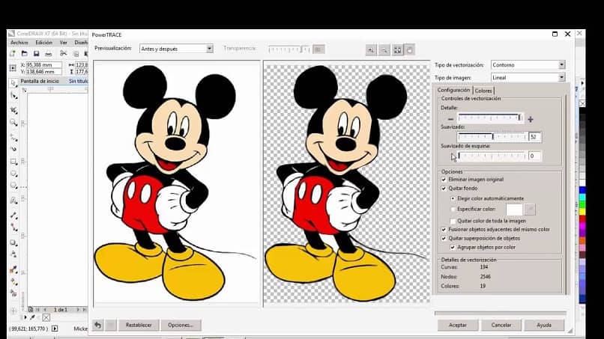This screenshot has height=339, width=604.
Task: Open the Tipo de imagen dropdown
Action: coord(528,77)
